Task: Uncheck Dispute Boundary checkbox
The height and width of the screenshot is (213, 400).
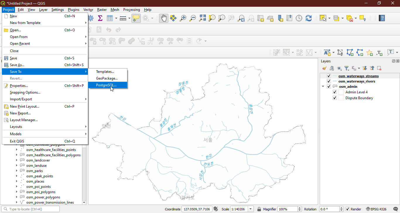Action: tap(335, 98)
